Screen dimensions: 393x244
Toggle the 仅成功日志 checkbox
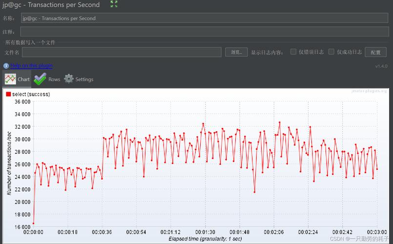click(x=331, y=52)
